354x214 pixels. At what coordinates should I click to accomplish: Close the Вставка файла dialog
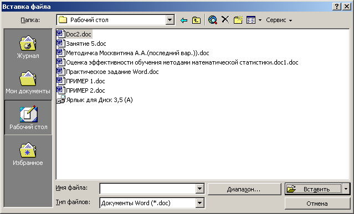click(347, 7)
